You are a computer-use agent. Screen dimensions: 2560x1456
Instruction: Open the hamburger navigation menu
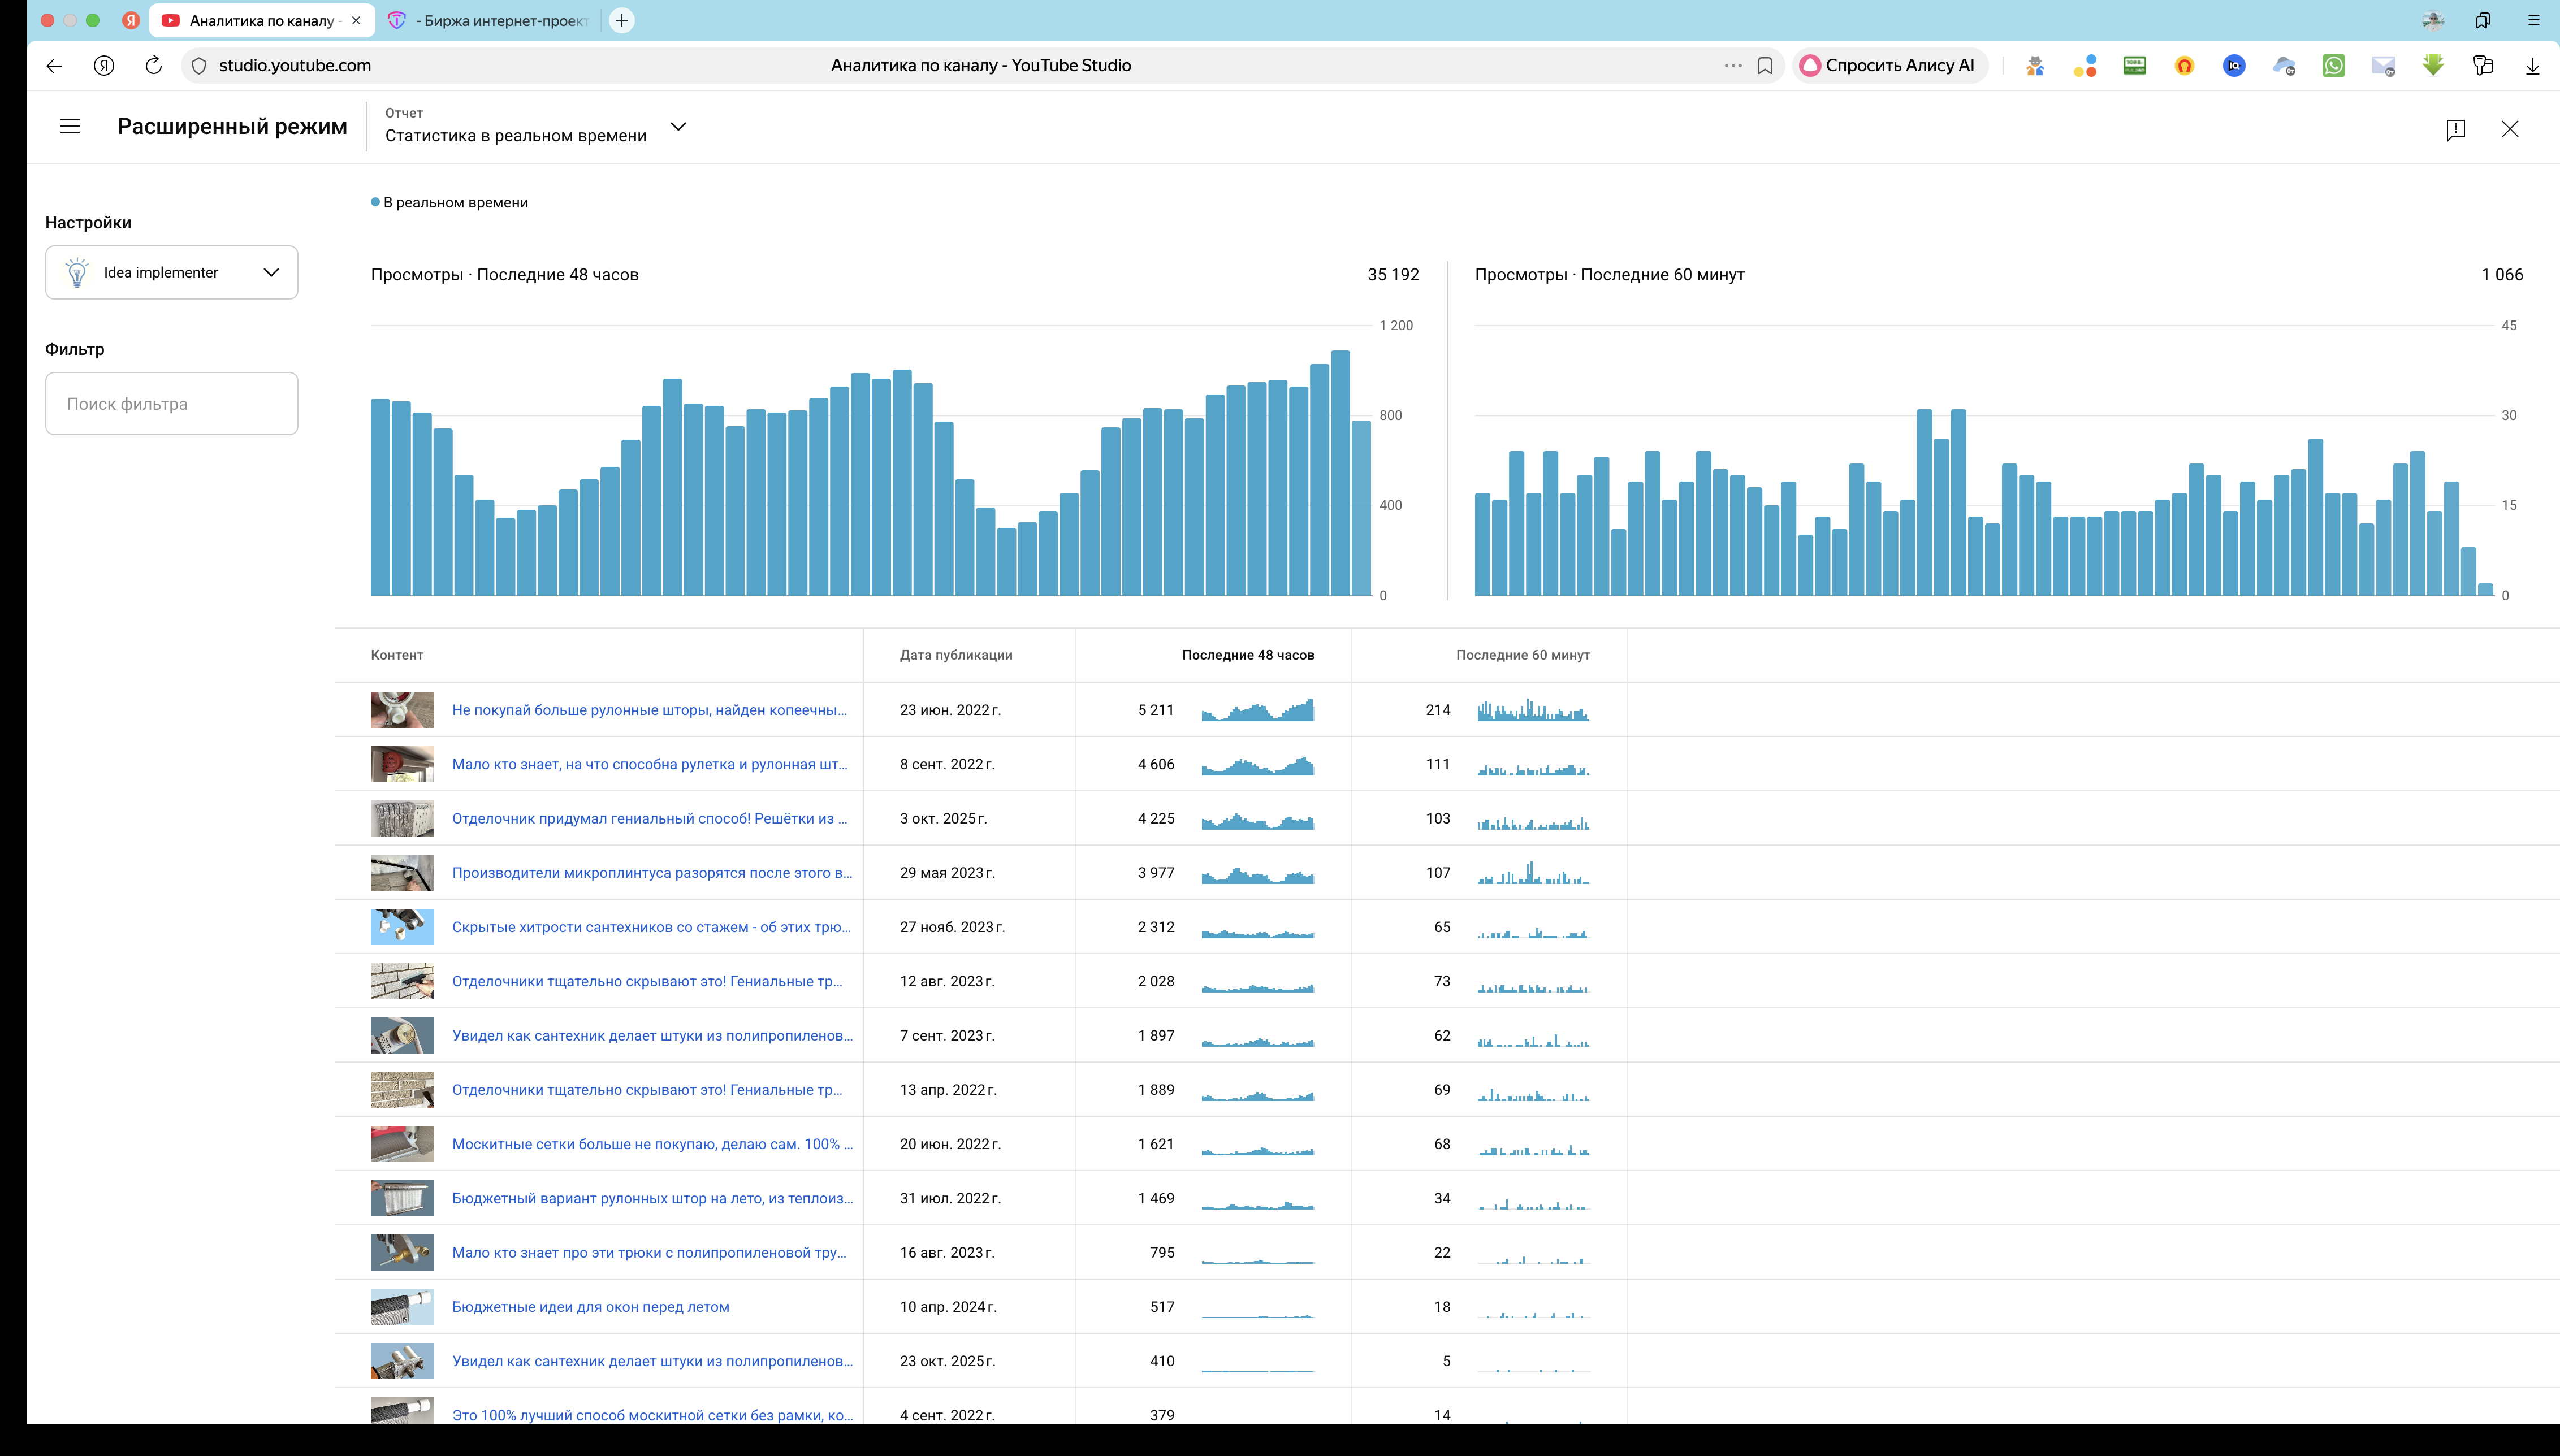70,127
